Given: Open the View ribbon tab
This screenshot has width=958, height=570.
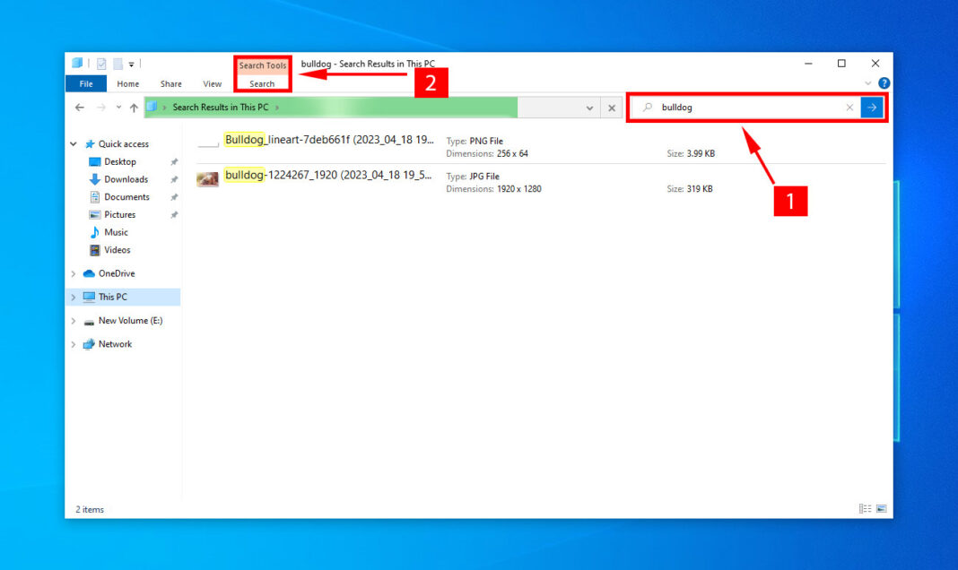Looking at the screenshot, I should click(212, 83).
